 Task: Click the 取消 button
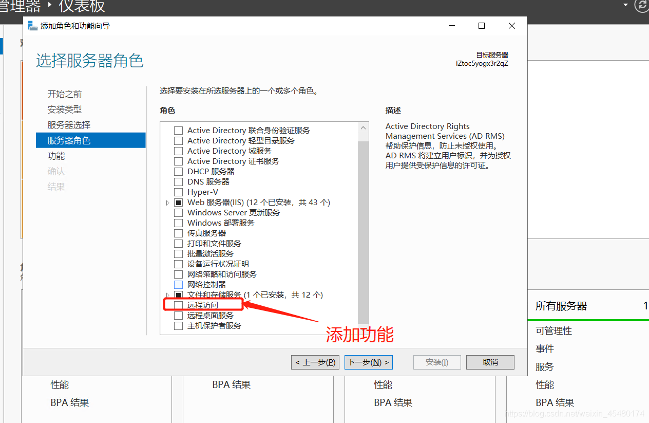pos(490,362)
